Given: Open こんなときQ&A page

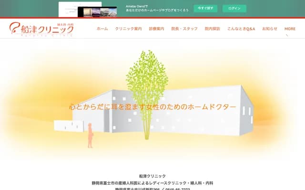Looking at the screenshot, I should click(241, 29).
